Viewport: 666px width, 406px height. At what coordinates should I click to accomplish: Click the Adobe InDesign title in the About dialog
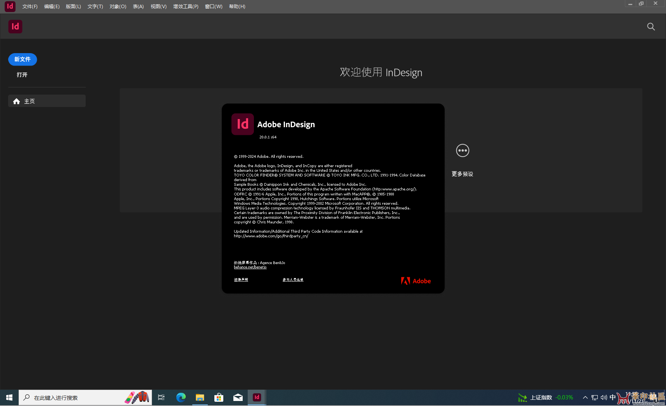(286, 124)
